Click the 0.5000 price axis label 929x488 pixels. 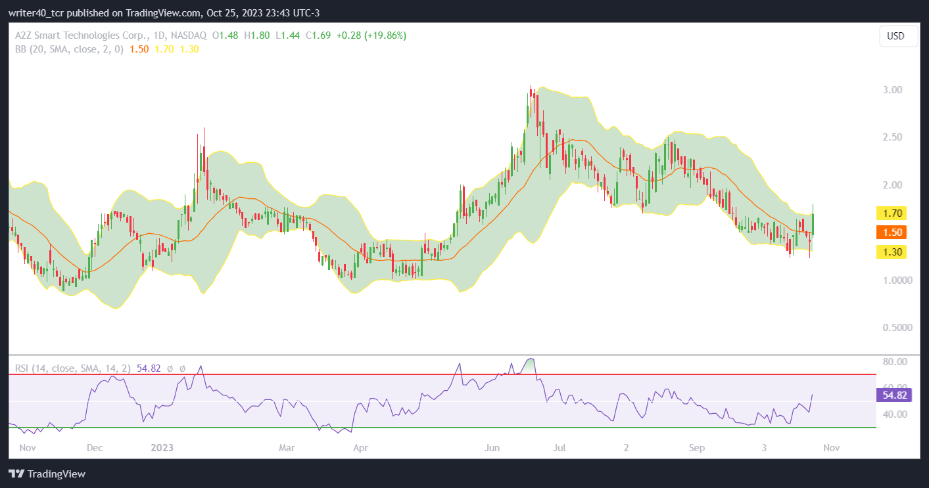(897, 327)
